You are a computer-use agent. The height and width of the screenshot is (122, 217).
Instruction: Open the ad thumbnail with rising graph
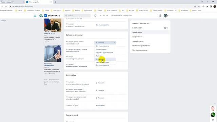[53, 54]
